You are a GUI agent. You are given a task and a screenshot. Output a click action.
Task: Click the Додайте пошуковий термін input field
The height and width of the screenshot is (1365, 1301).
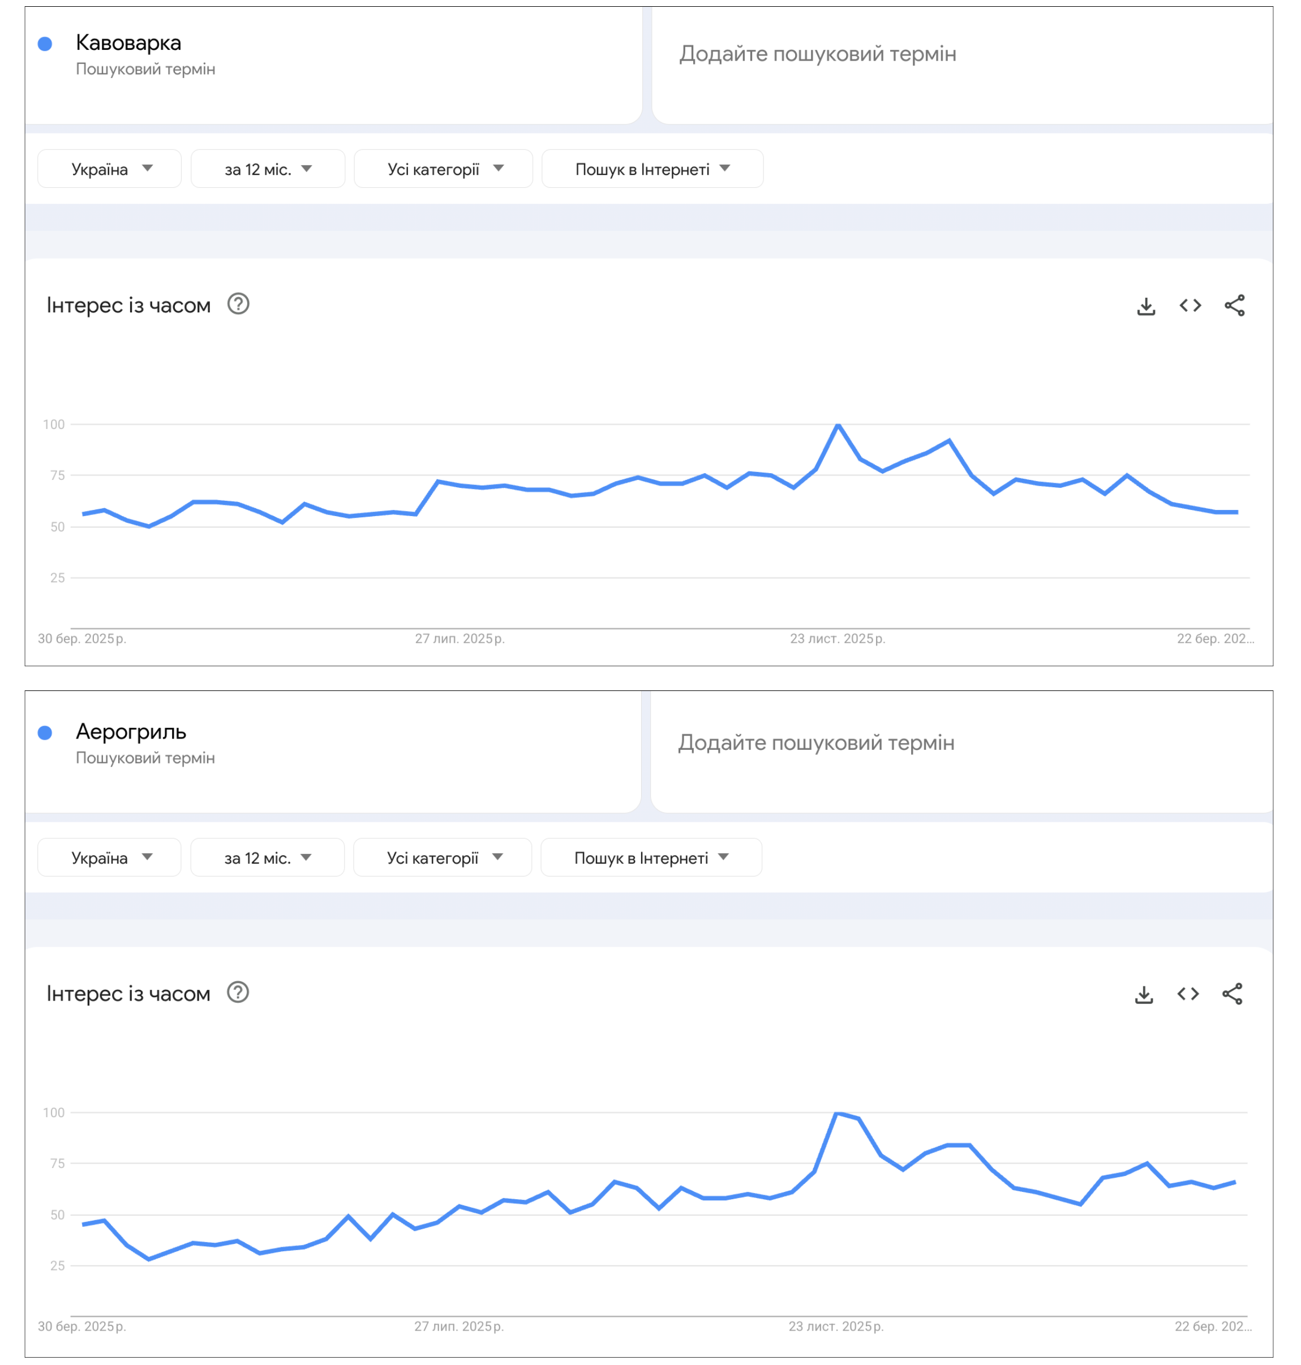pos(818,55)
